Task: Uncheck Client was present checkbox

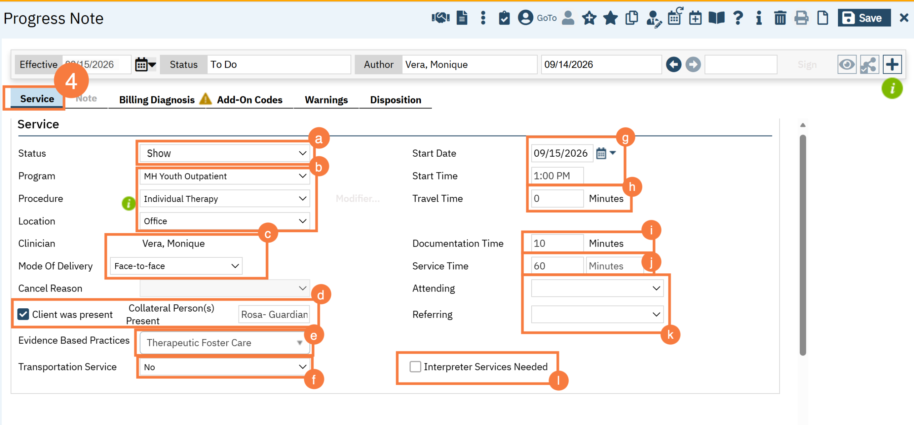Action: coord(23,314)
